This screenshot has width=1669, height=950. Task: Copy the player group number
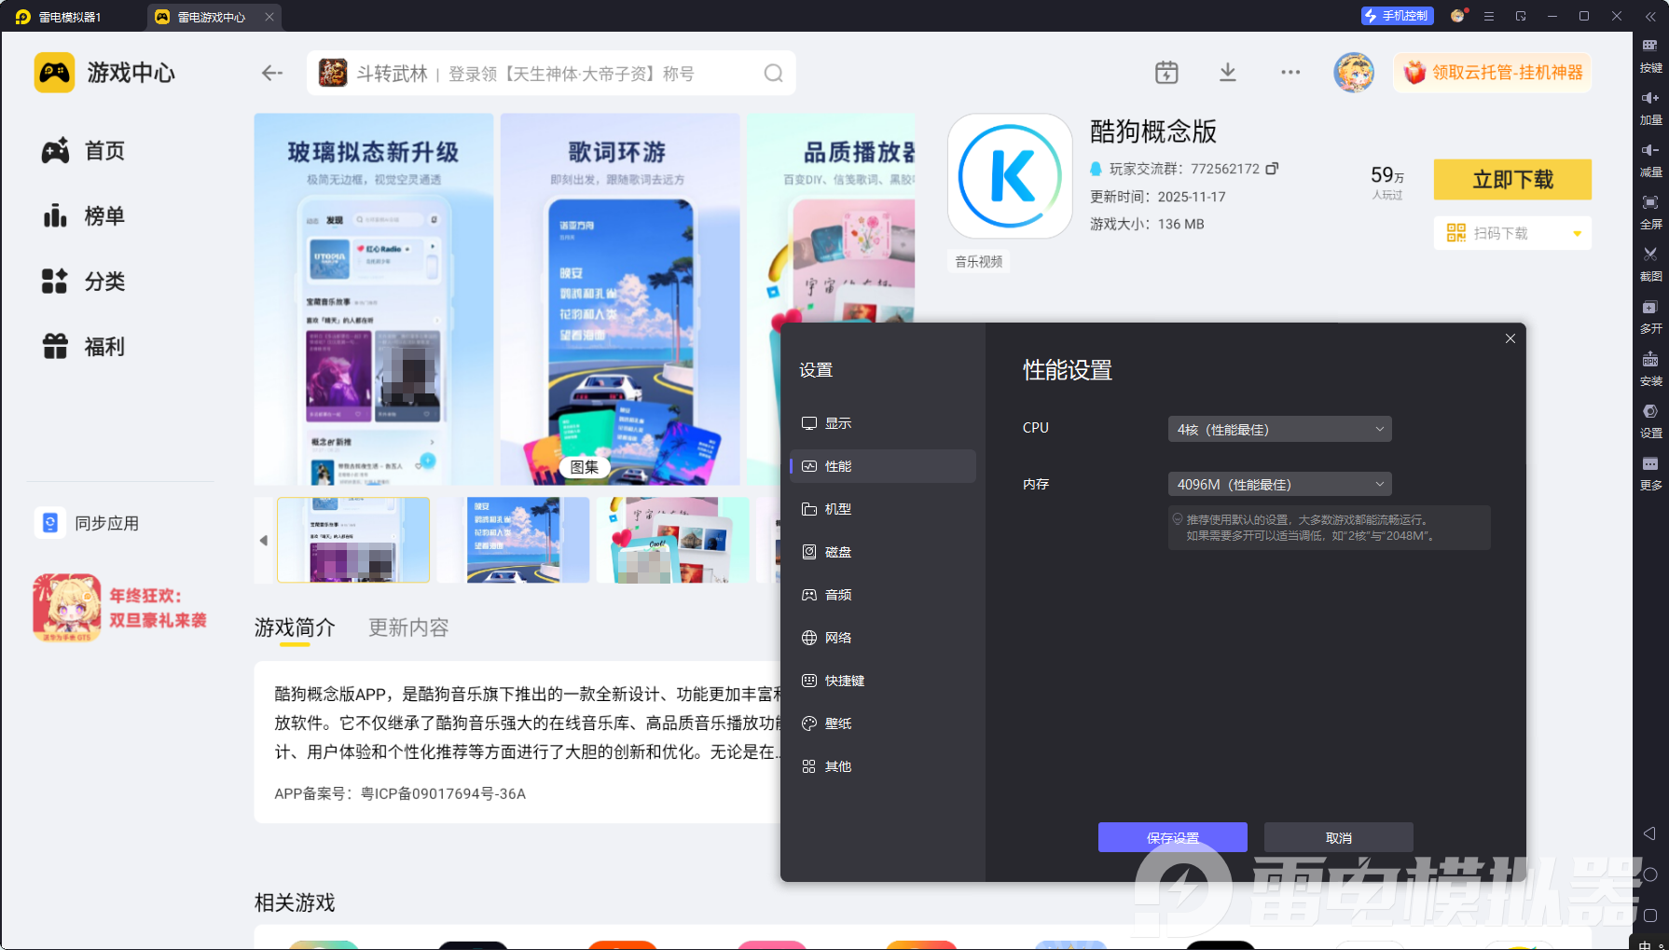[x=1272, y=169]
